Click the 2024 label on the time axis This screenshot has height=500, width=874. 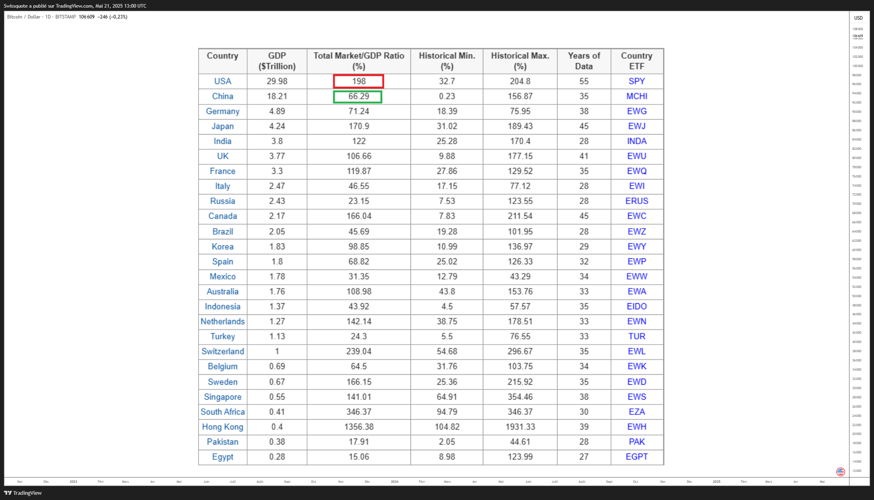(394, 482)
